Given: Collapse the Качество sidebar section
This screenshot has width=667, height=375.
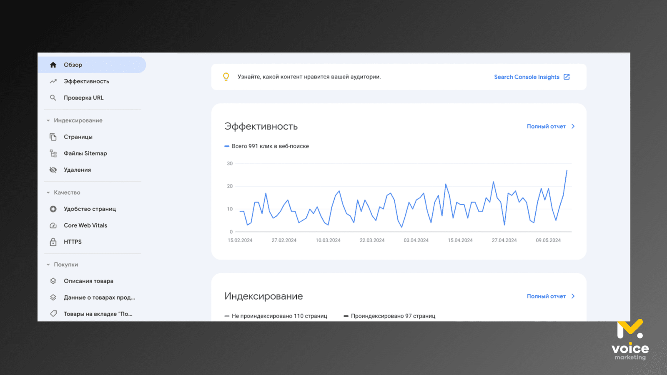Looking at the screenshot, I should point(48,192).
